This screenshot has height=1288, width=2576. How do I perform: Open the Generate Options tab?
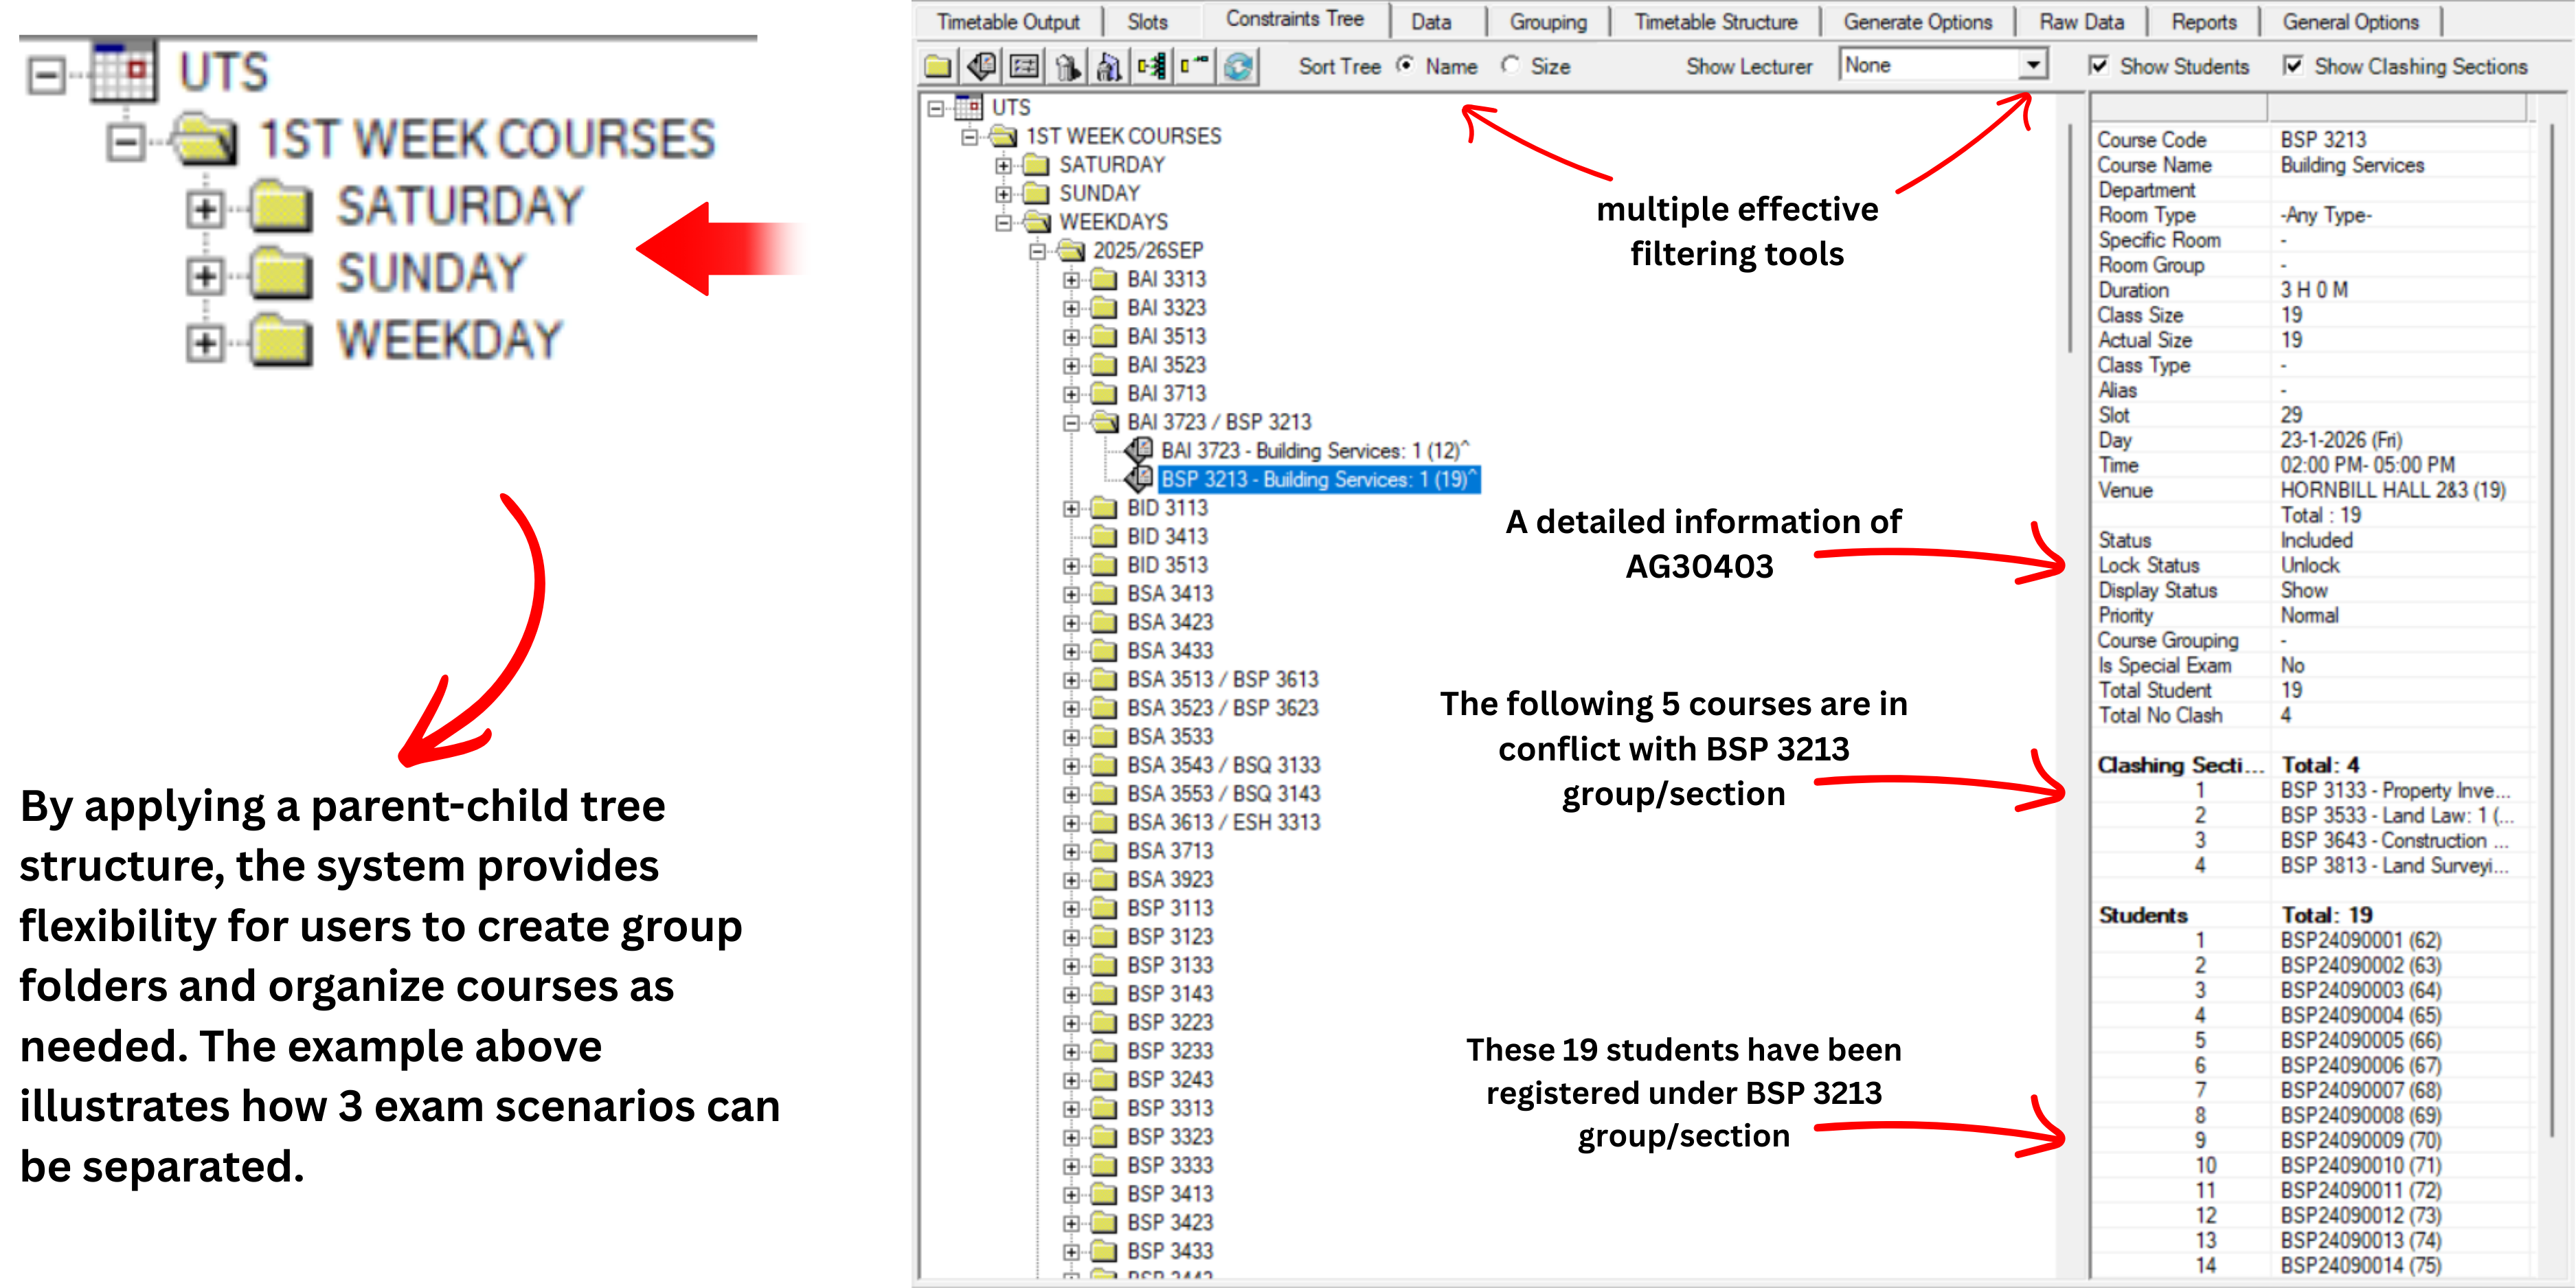coord(1917,20)
